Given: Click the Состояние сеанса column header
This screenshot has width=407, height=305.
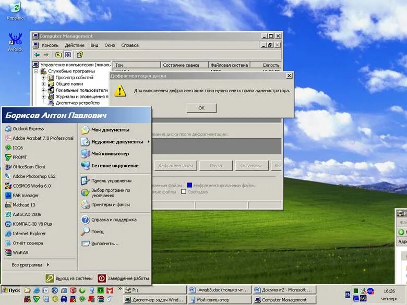Looking at the screenshot, I should point(185,65).
